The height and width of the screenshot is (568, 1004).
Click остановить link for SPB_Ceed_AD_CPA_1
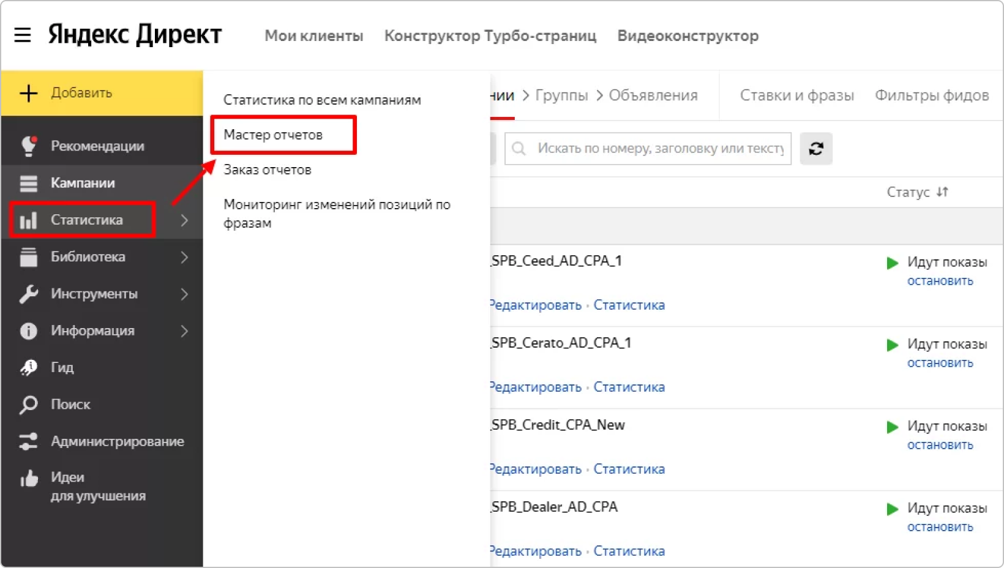tap(940, 281)
